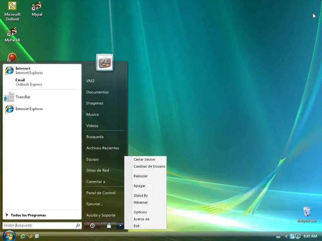Open Ayuda y Soporte
The image size is (322, 241).
tap(101, 215)
